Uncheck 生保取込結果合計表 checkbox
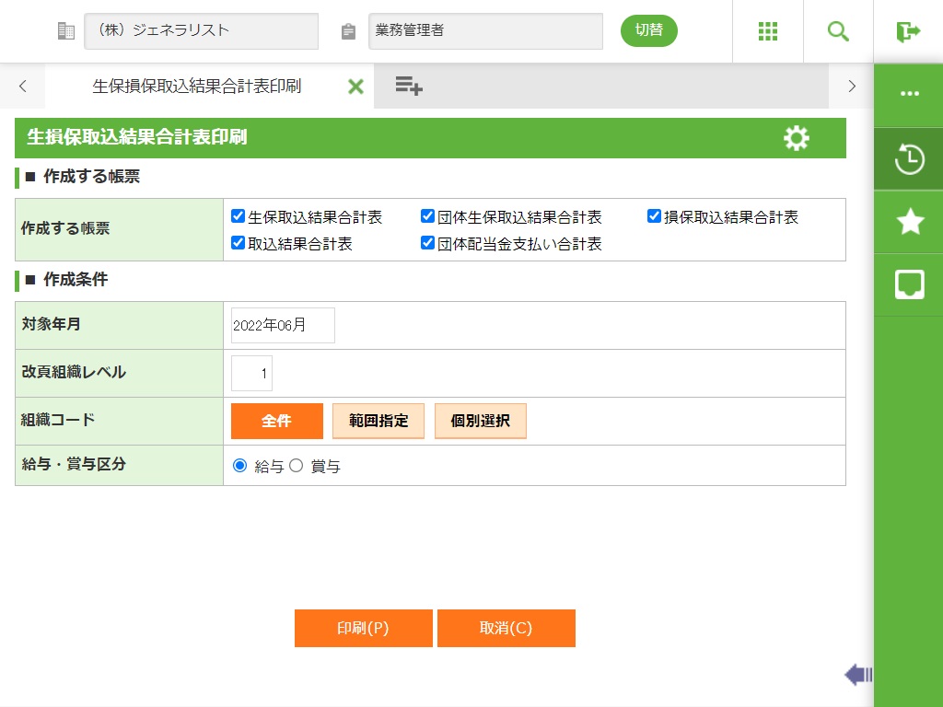 239,217
